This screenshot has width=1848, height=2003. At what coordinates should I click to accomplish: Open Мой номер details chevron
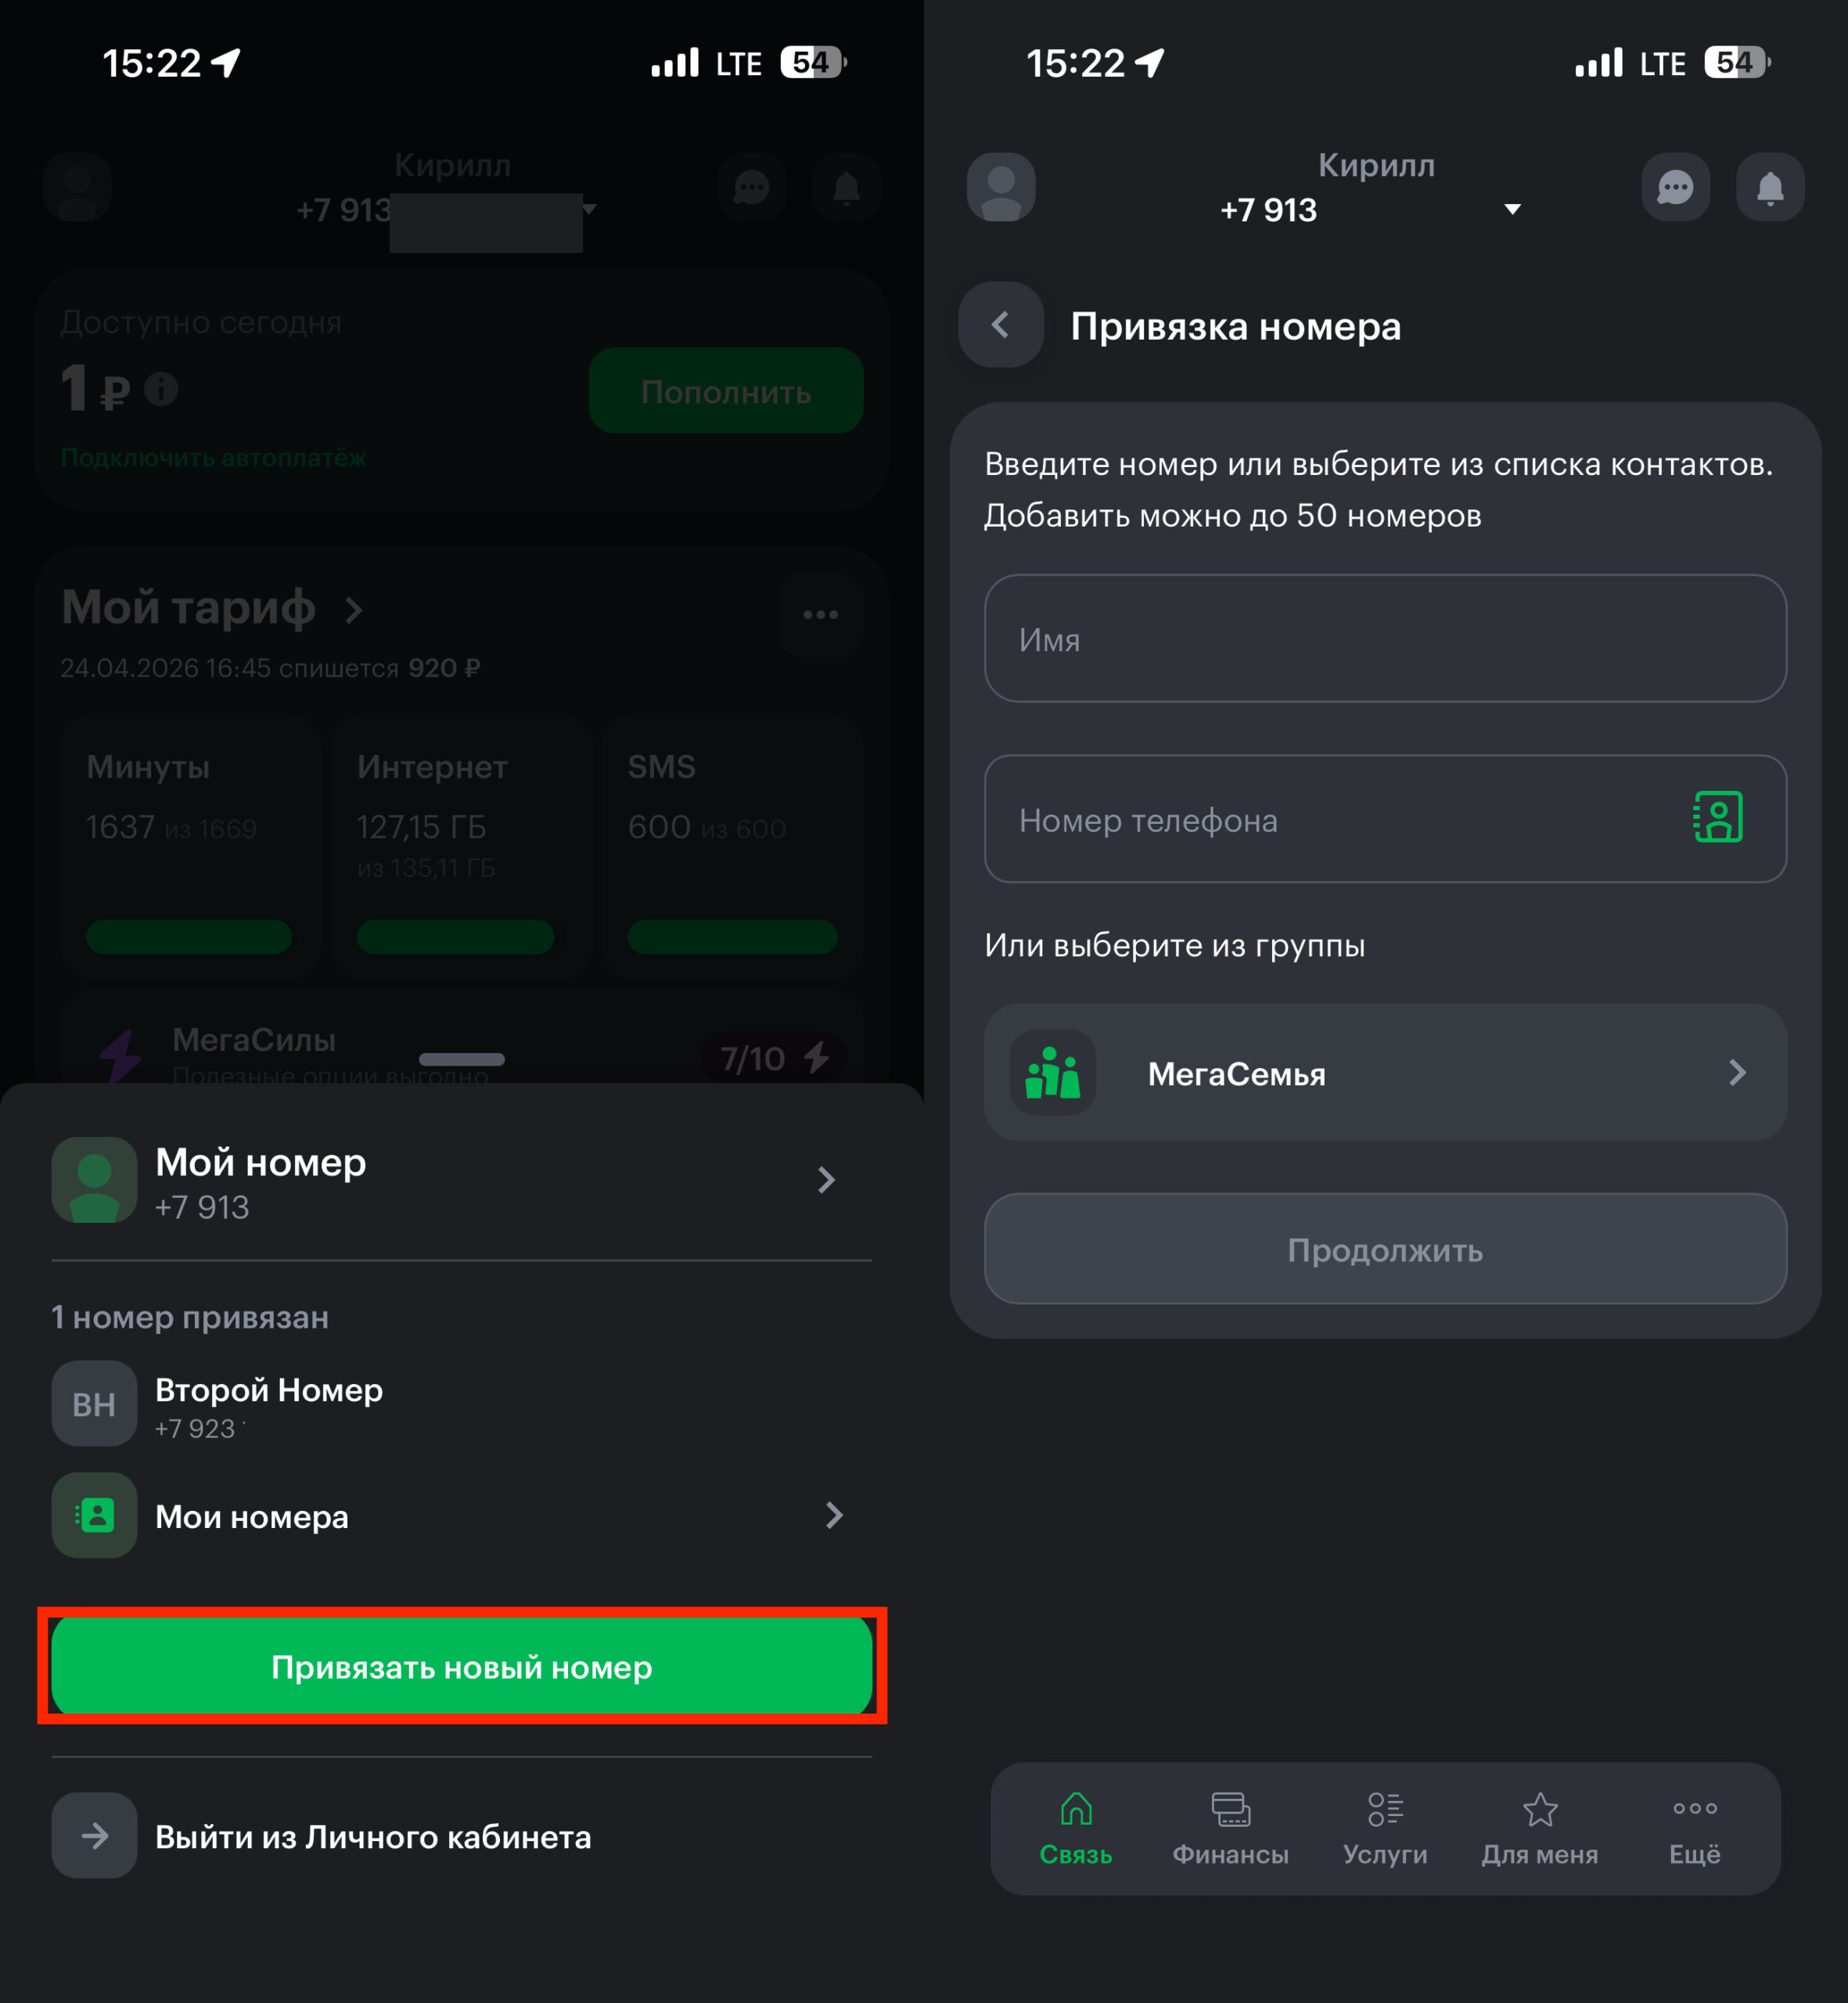pos(826,1180)
